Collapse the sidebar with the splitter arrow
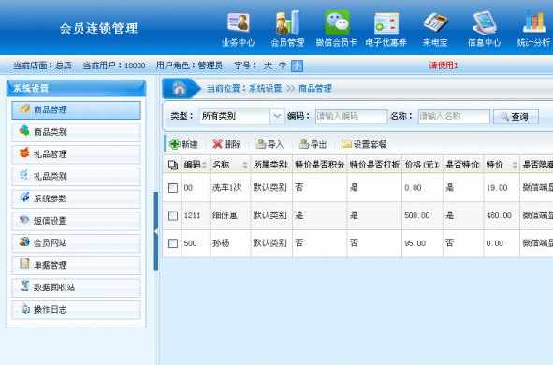 pyautogui.click(x=156, y=231)
